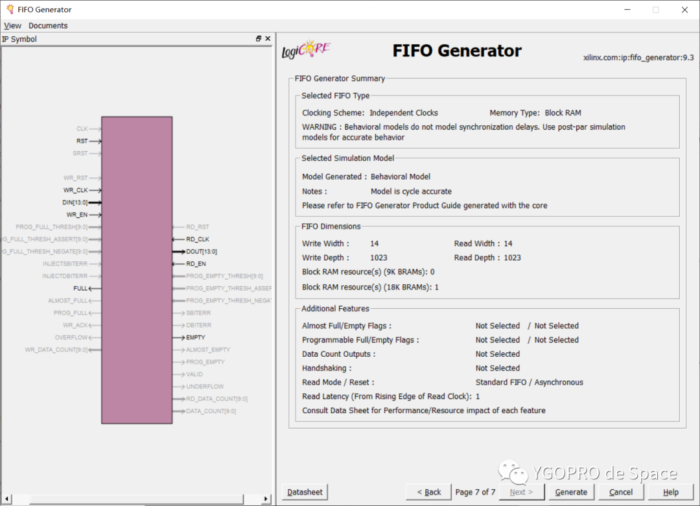The image size is (700, 506).
Task: Click the FIFO Generator title bar icon
Action: pos(10,9)
